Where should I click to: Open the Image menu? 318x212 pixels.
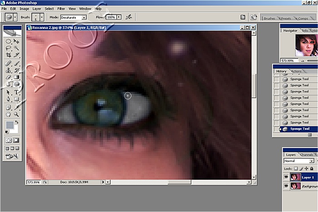point(24,9)
